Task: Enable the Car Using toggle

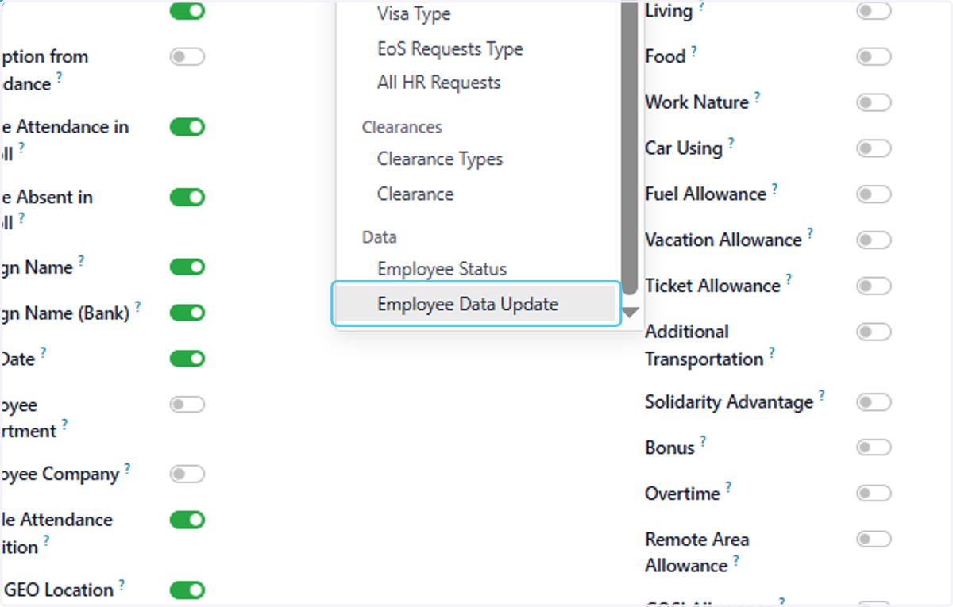Action: coord(874,148)
